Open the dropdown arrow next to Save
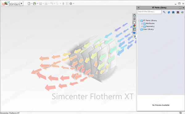 tap(43, 3)
